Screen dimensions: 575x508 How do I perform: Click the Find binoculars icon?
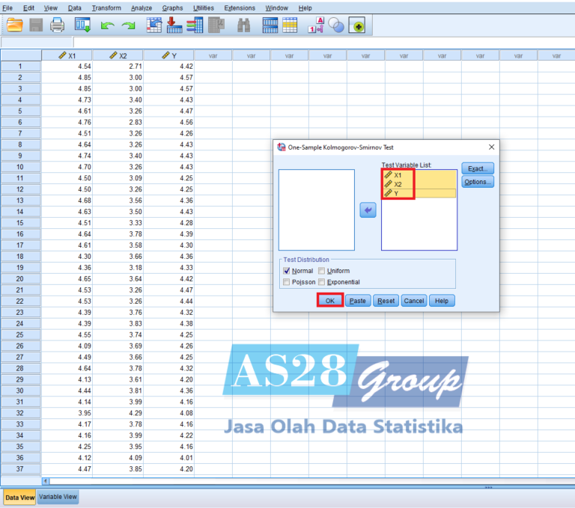point(243,25)
